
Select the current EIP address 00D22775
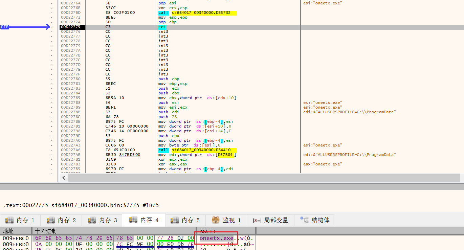(x=71, y=27)
